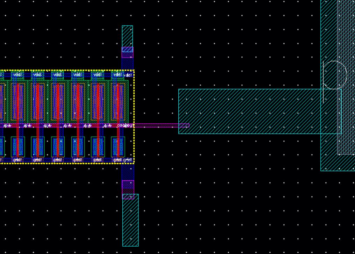The width and height of the screenshot is (355, 254).
Task: Select the leftmost fully visible gnd! label
Action: (17, 160)
